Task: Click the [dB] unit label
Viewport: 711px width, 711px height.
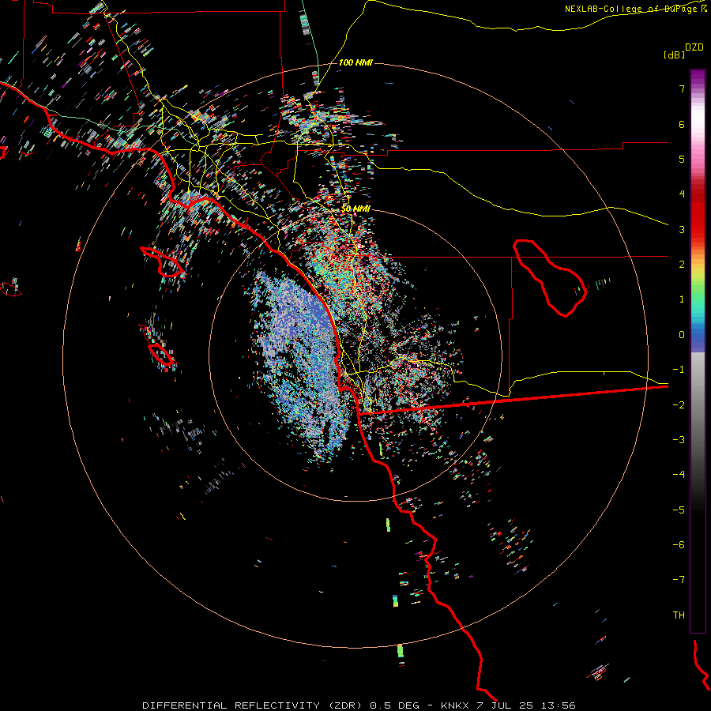Action: point(674,55)
